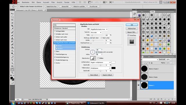186x105 pixels.
Task: Select the Ebene 1 Kopie 2 layer thumbnail
Action: [x=144, y=69]
